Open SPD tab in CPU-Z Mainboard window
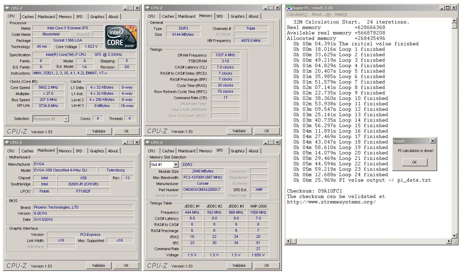 [x=79, y=151]
